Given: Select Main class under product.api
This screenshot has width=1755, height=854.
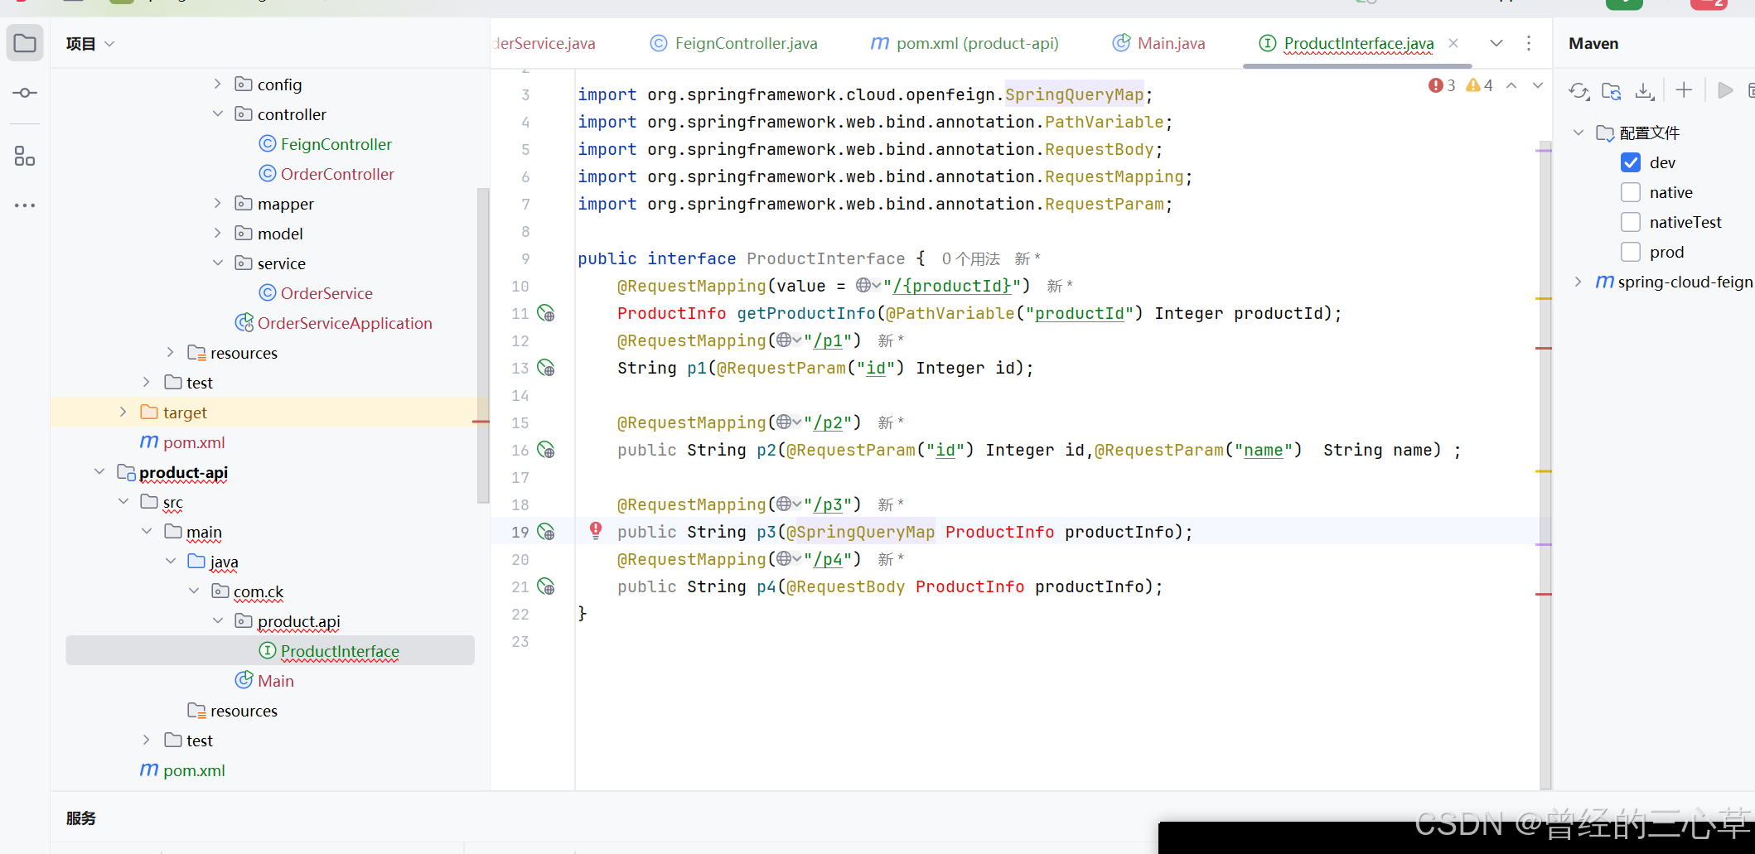Looking at the screenshot, I should 265,681.
